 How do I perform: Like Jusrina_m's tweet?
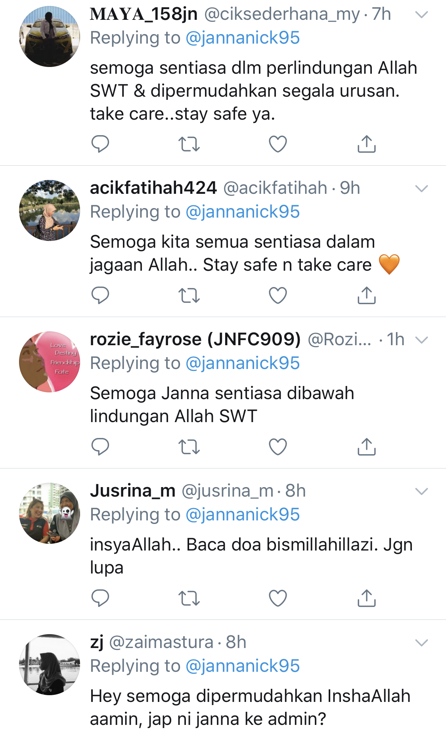point(278,598)
